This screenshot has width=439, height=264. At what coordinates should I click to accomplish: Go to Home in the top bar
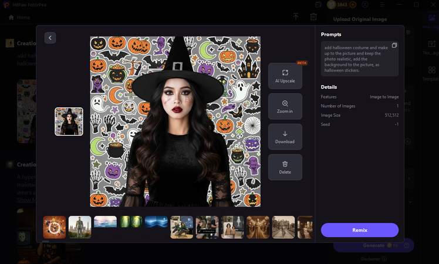pos(19,18)
